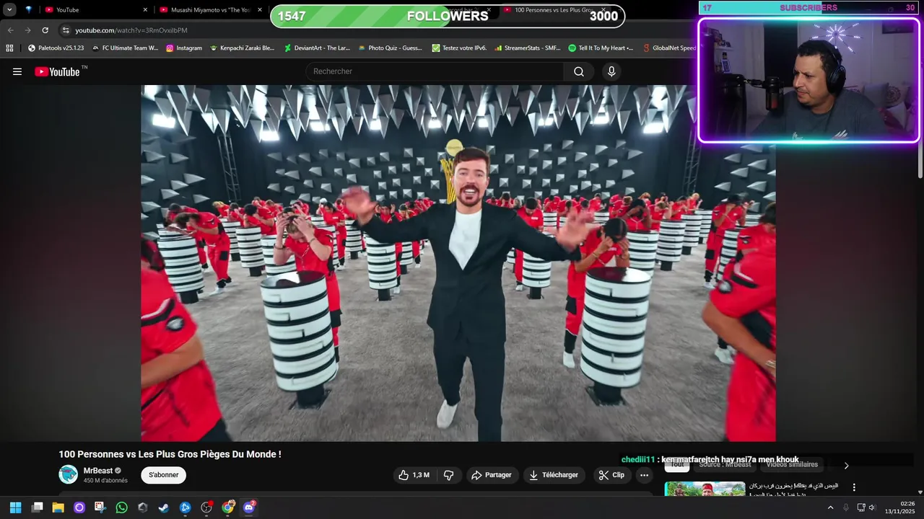924x519 pixels.
Task: Show hidden system tray icons
Action: tap(830, 507)
